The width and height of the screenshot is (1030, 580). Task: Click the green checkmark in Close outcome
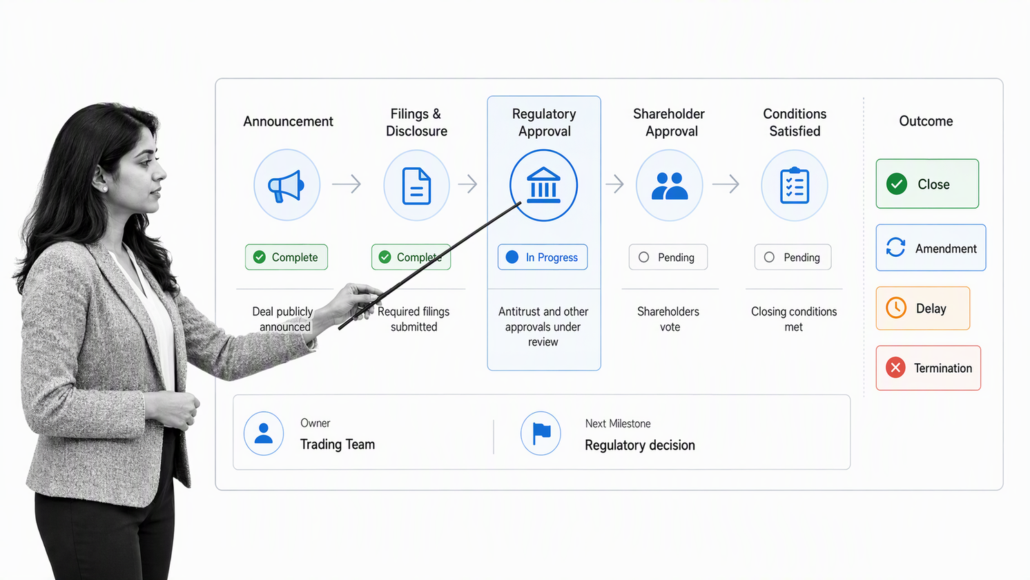click(897, 184)
